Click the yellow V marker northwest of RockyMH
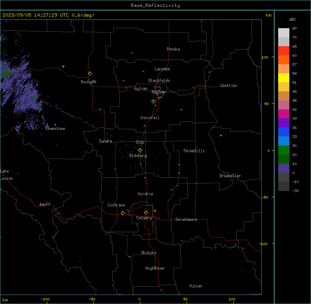This screenshot has width=311, height=304. 63,66
